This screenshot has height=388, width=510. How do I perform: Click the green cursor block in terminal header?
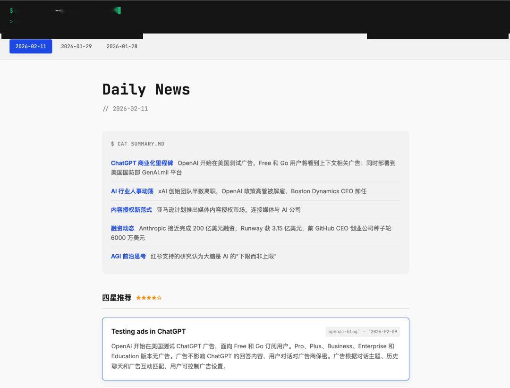click(x=119, y=10)
